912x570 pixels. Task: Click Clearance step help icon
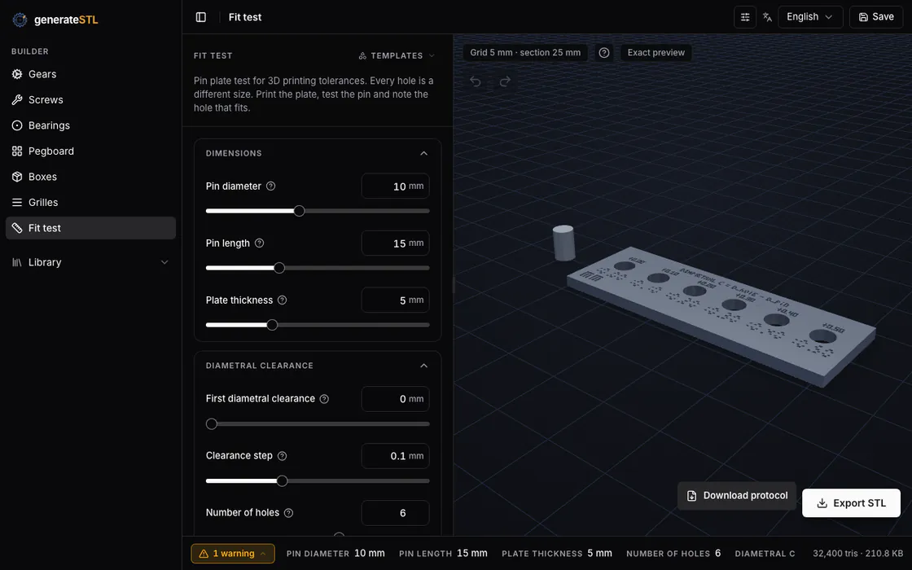282,456
